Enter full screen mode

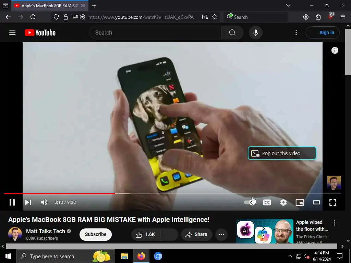pos(333,202)
